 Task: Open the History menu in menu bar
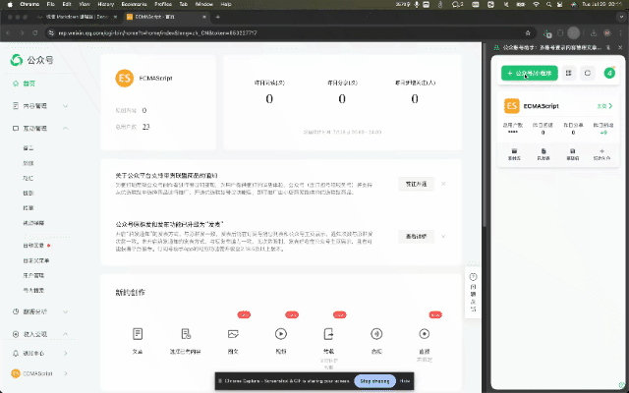click(106, 4)
